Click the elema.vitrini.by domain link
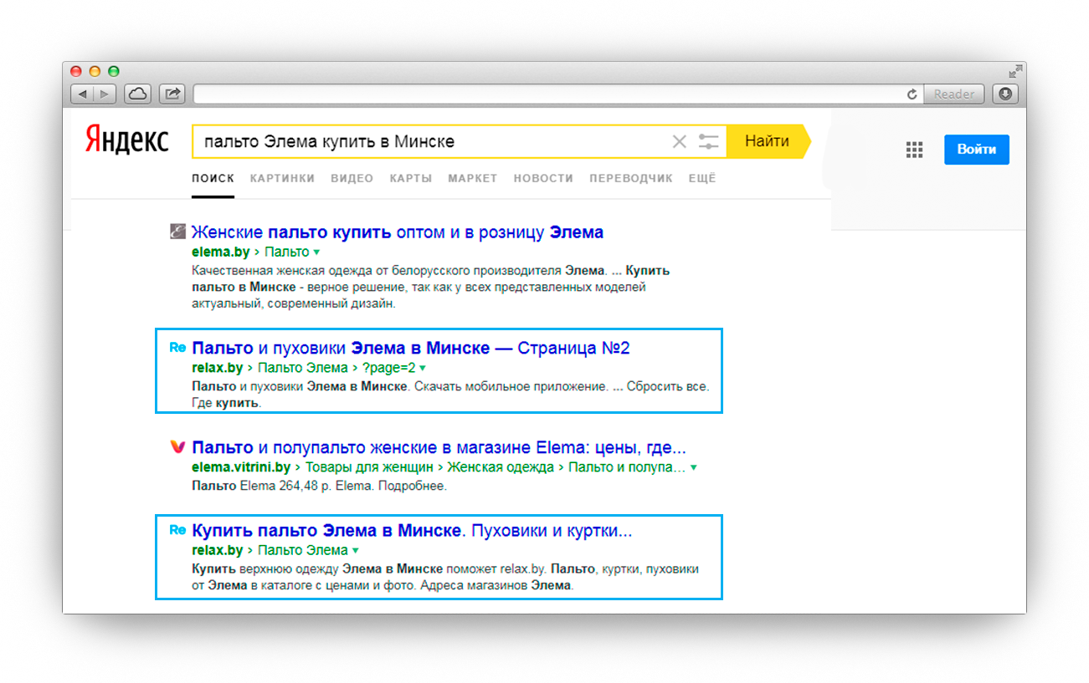The width and height of the screenshot is (1089, 683). [x=241, y=467]
